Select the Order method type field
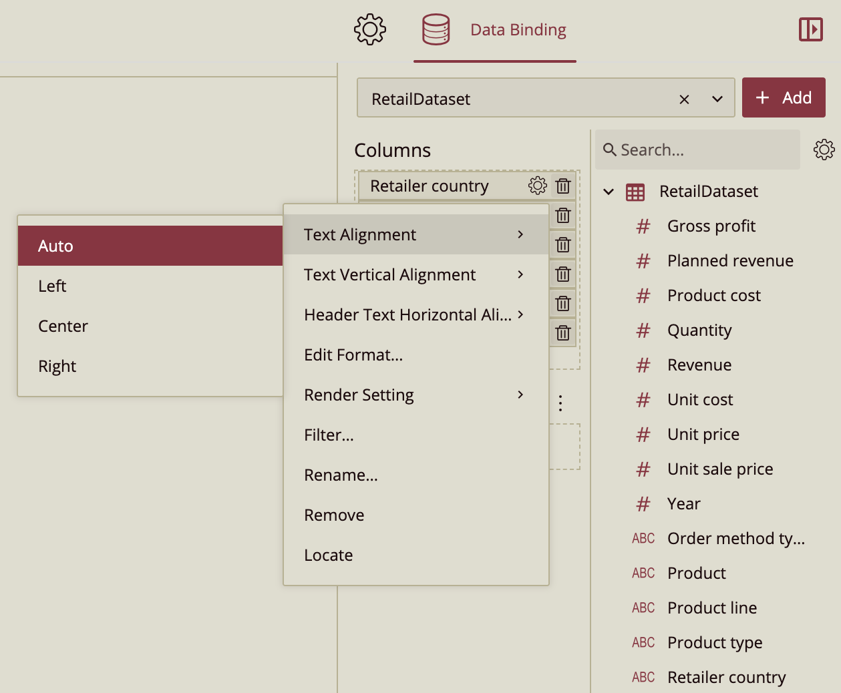The image size is (841, 693). (x=736, y=539)
